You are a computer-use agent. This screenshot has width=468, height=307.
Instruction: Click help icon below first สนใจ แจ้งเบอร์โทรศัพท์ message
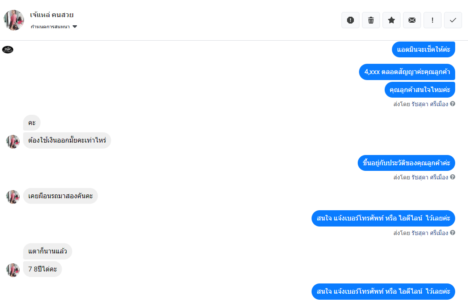pyautogui.click(x=453, y=232)
